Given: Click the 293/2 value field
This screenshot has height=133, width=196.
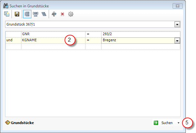Looking at the screenshot, I should (x=140, y=34).
